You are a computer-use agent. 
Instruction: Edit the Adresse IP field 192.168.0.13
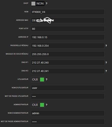click(x=68, y=37)
